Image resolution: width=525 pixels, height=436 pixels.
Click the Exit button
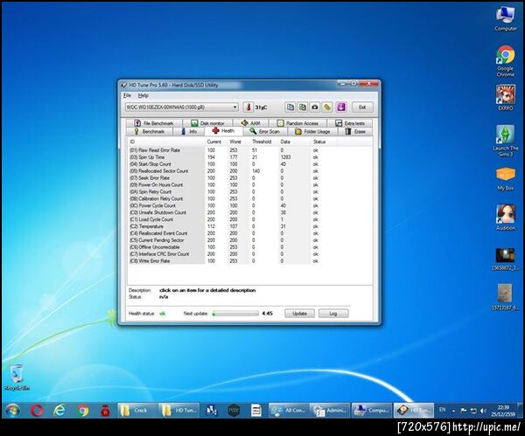pos(362,107)
